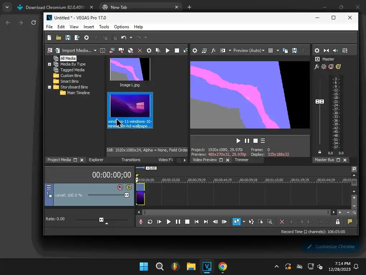Mute the Master bus

(x=331, y=67)
